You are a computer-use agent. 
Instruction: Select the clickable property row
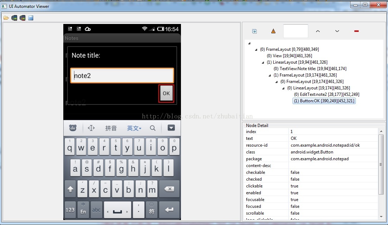click(x=311, y=186)
